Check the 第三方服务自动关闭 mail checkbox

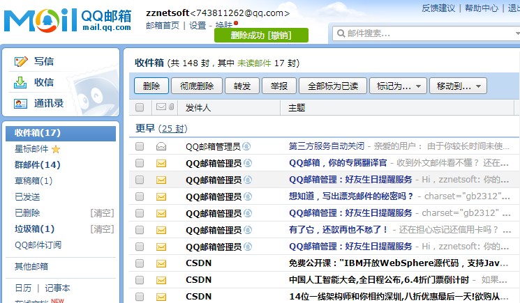(x=140, y=146)
